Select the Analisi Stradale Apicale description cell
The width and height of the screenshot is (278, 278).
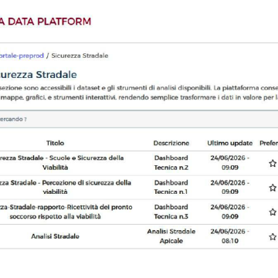click(171, 236)
